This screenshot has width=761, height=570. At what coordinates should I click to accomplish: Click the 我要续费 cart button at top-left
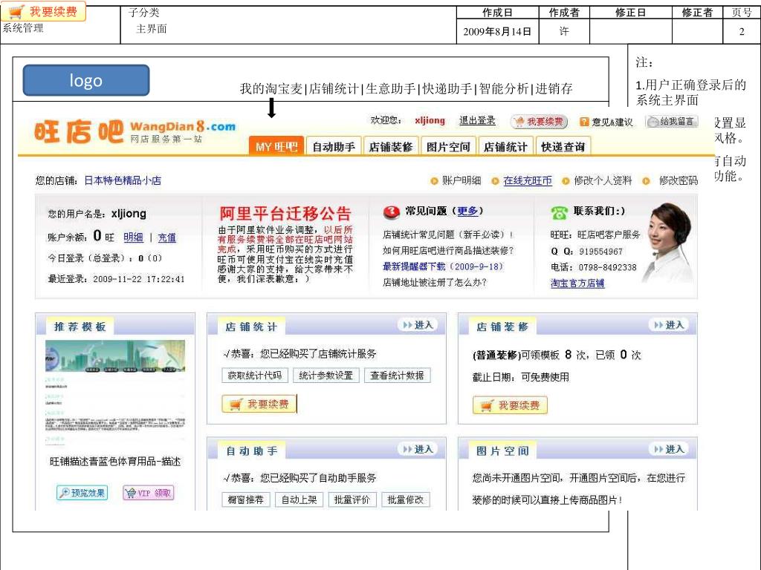pyautogui.click(x=44, y=12)
